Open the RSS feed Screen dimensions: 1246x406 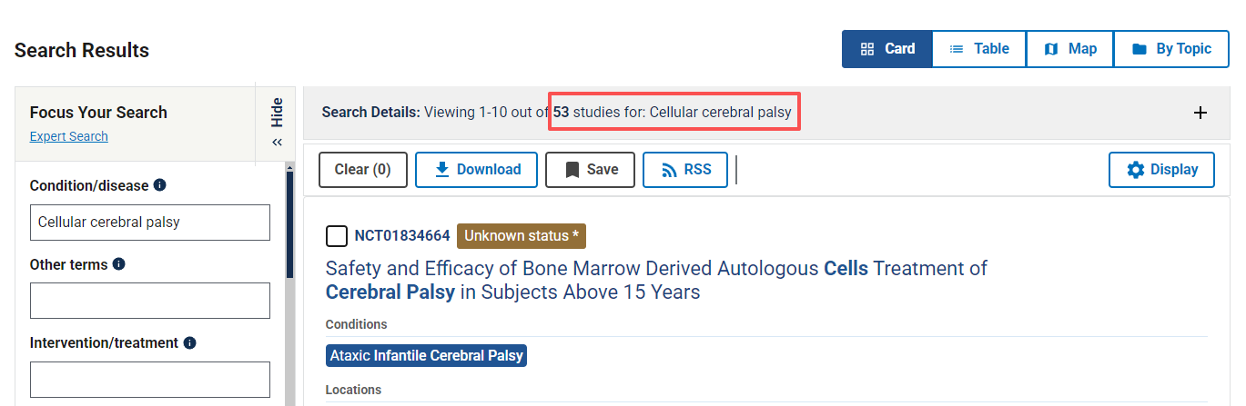tap(684, 170)
